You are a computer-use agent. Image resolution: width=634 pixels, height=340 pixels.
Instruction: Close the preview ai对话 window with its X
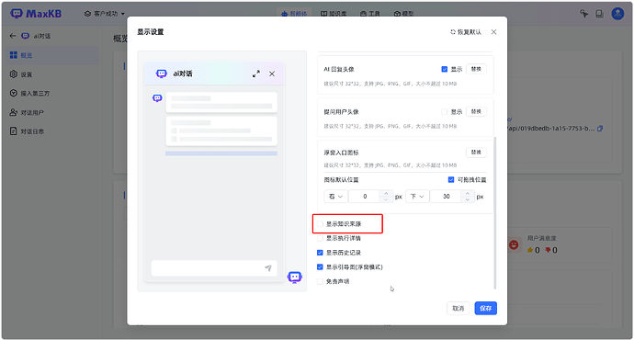point(272,74)
